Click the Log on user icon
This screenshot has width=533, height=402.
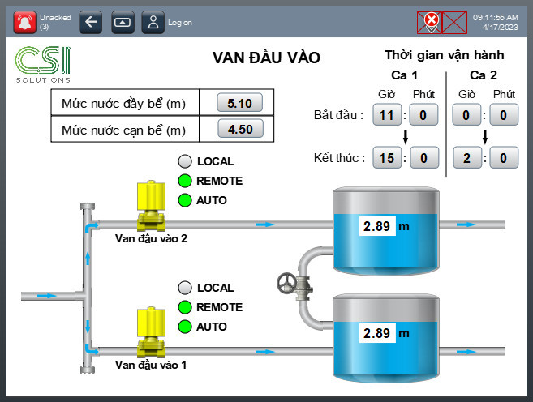pos(153,23)
